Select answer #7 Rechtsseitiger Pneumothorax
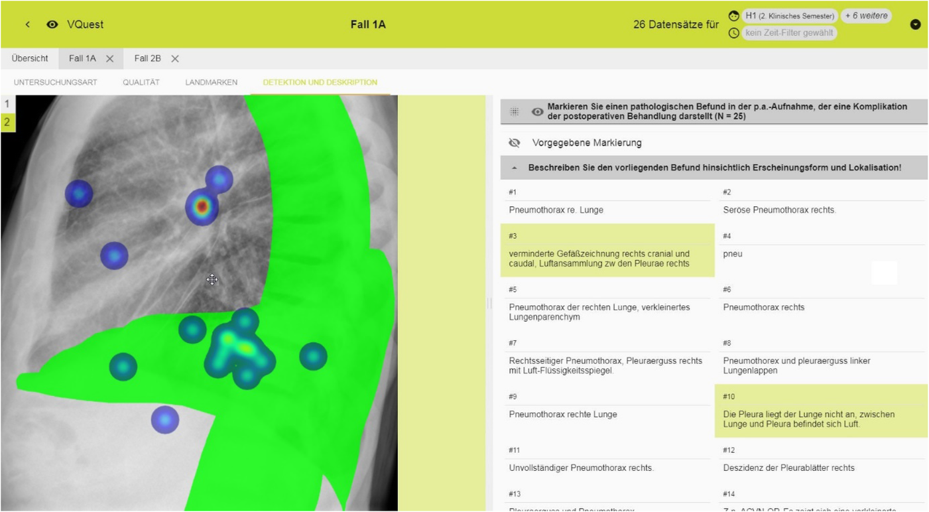The width and height of the screenshot is (929, 512). click(607, 357)
